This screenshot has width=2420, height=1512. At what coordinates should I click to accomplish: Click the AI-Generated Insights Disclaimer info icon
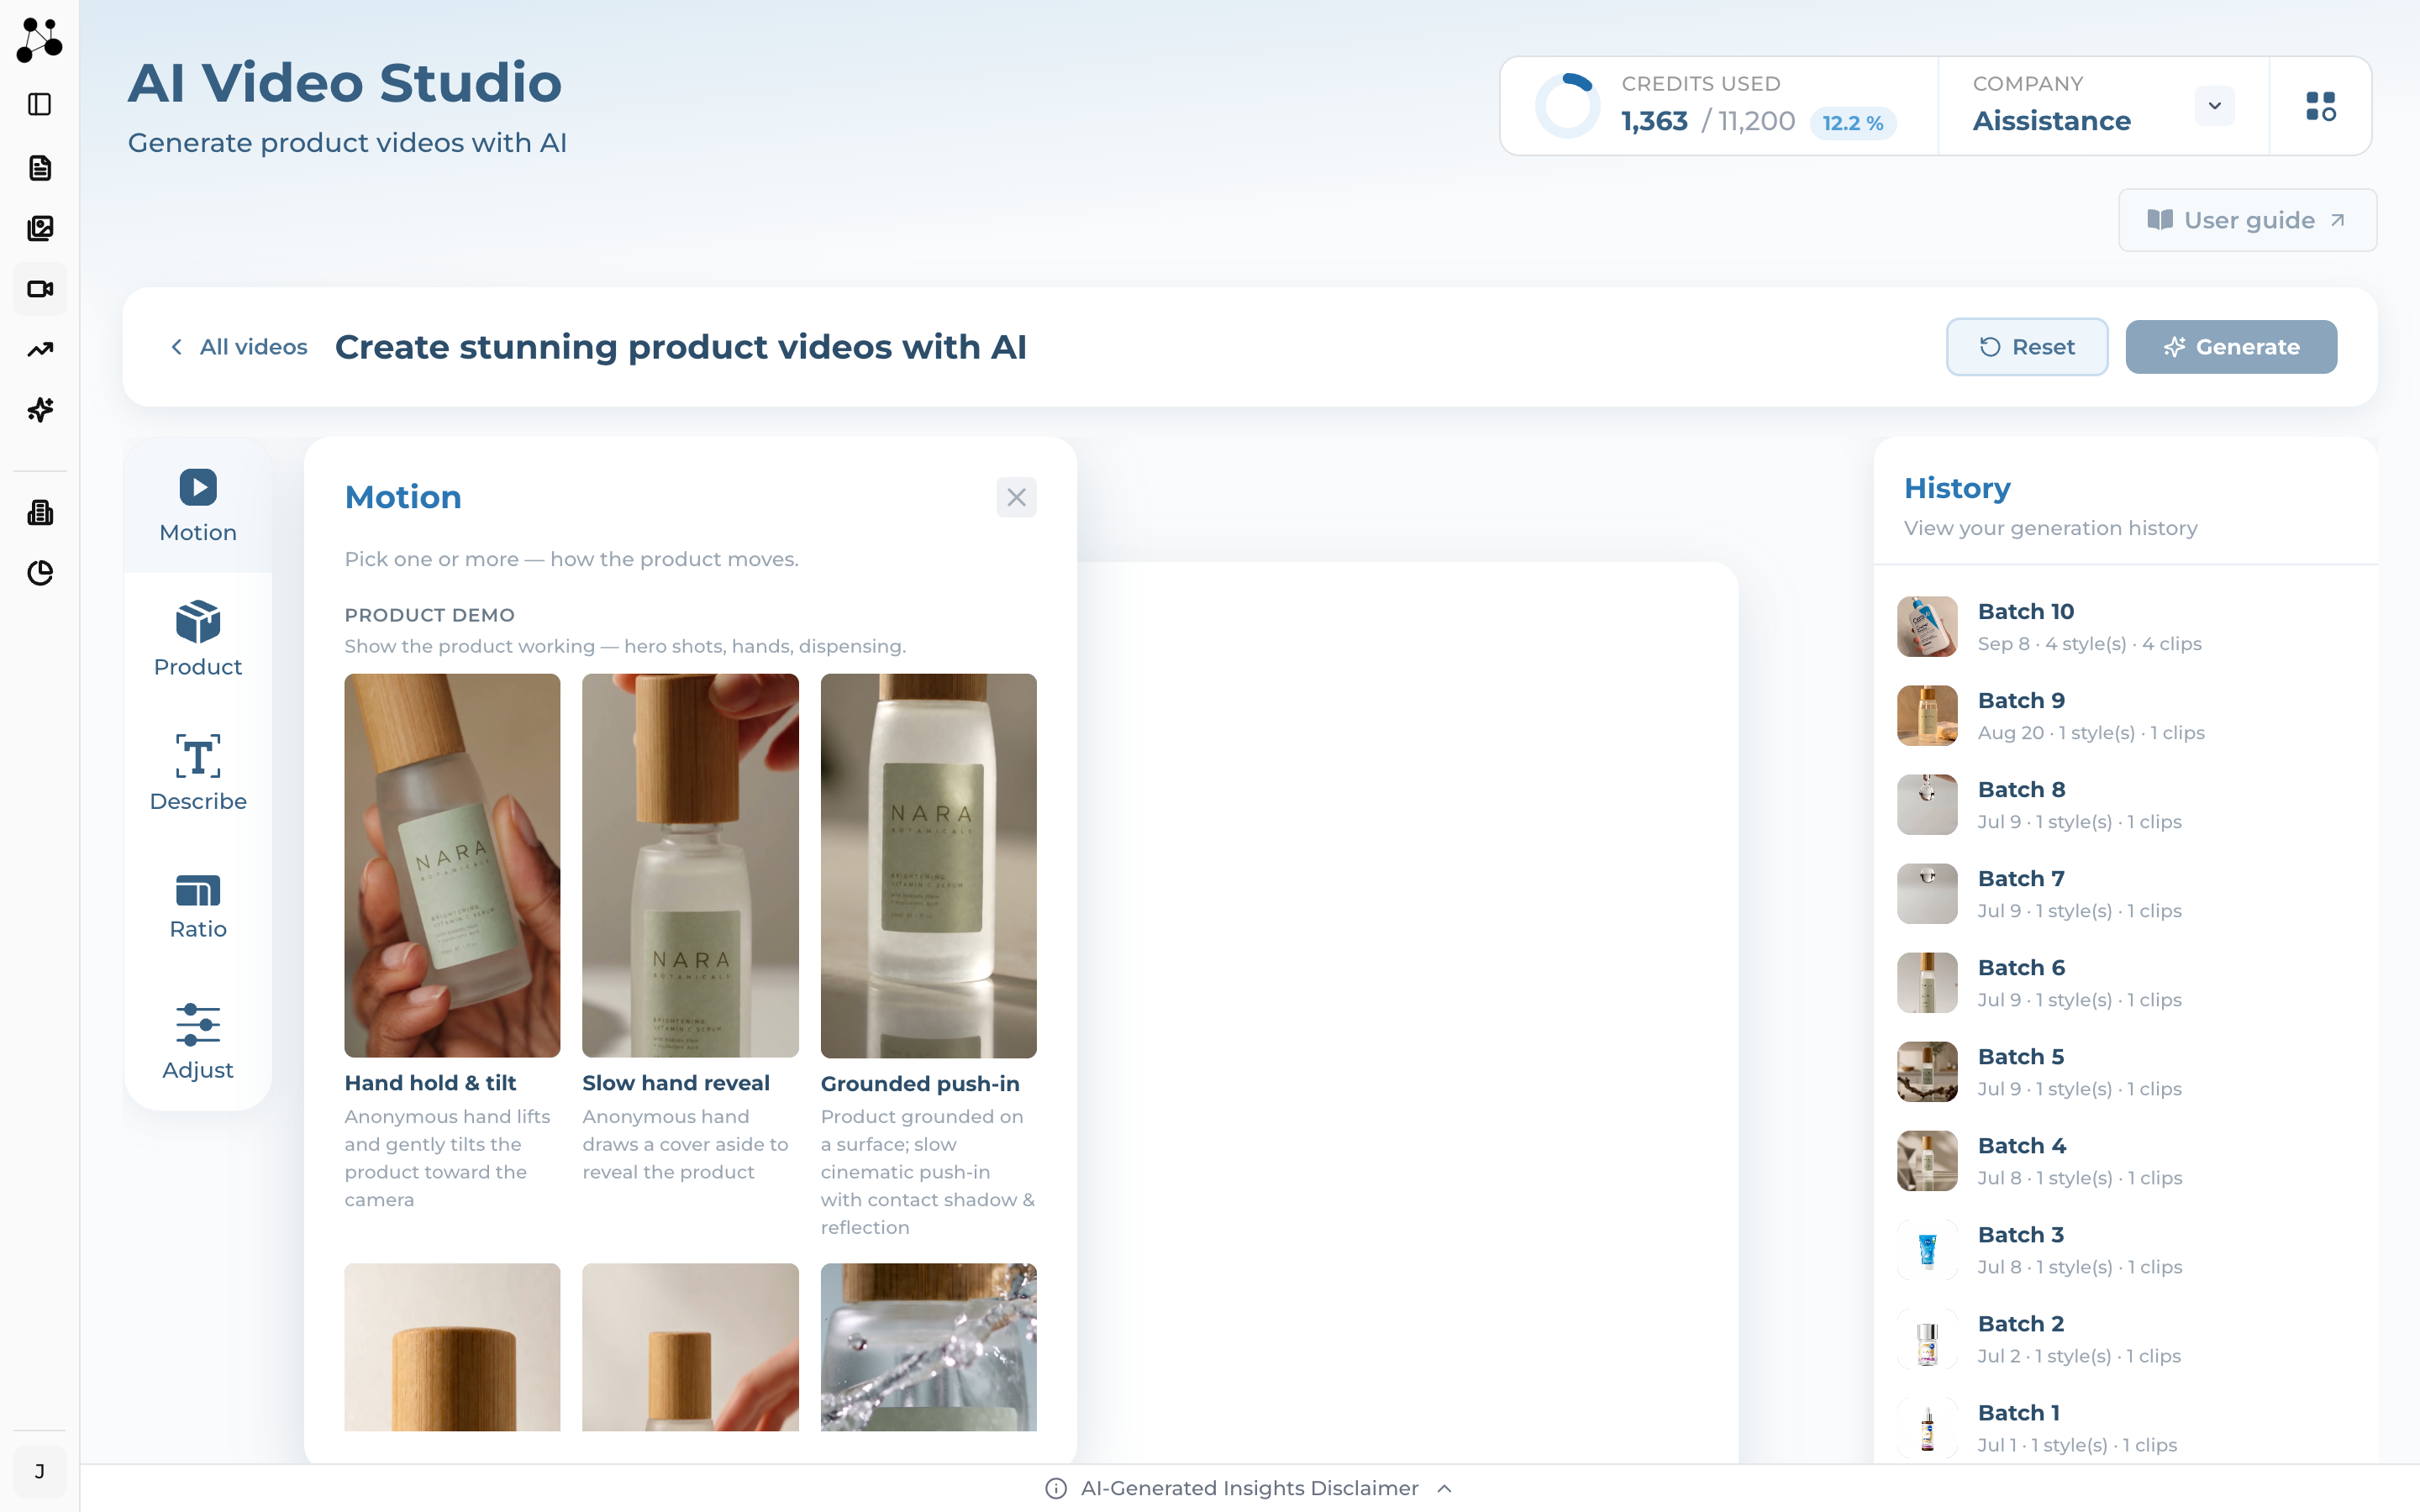[x=1055, y=1488]
